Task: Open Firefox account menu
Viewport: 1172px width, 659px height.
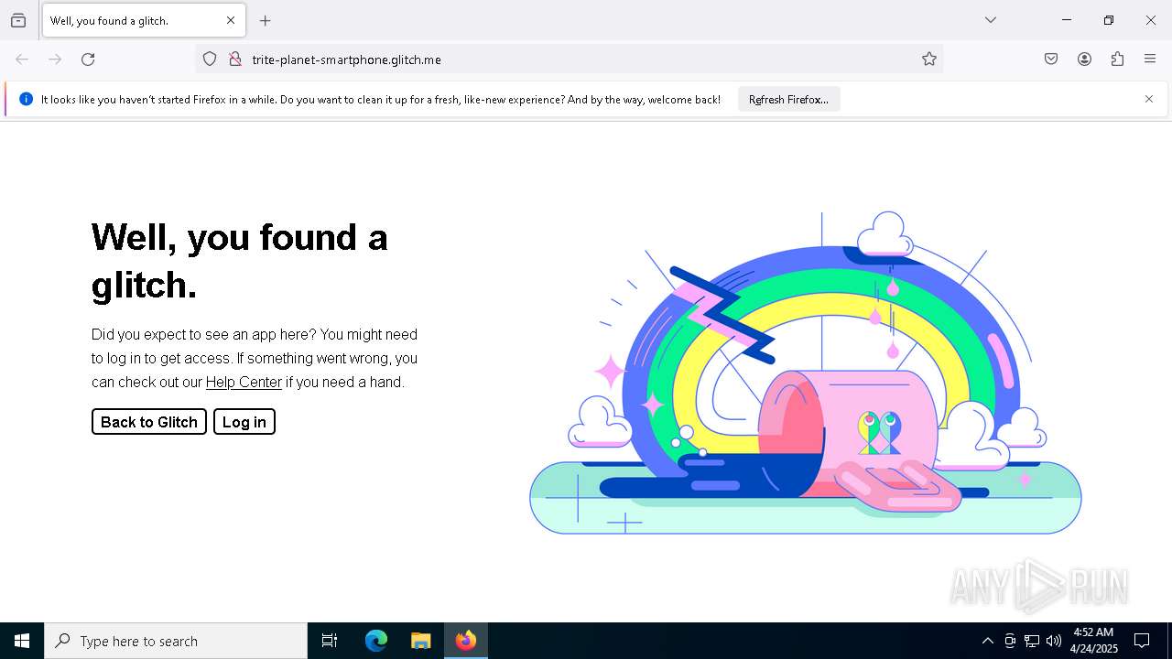Action: click(1084, 59)
